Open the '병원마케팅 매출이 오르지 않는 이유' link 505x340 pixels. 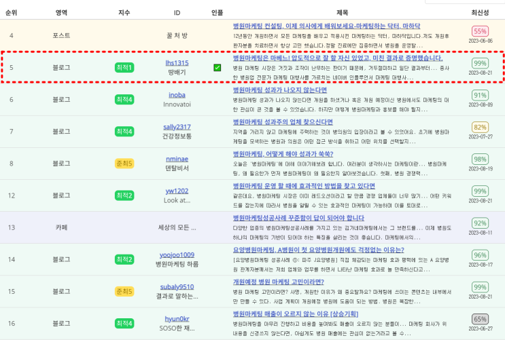click(x=296, y=314)
